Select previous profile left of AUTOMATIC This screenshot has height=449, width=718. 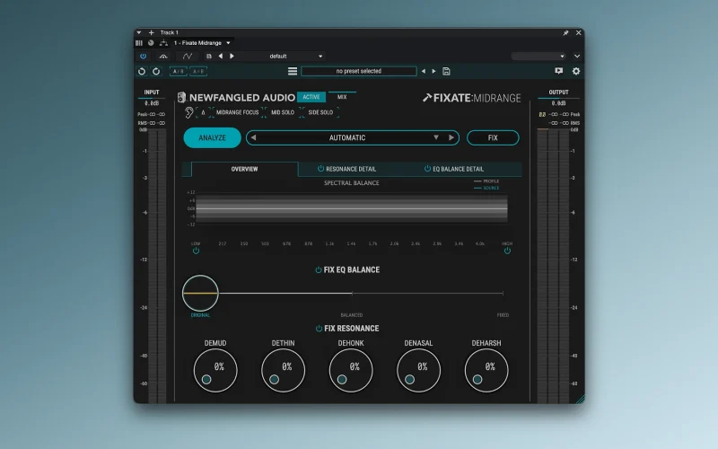[x=253, y=137]
